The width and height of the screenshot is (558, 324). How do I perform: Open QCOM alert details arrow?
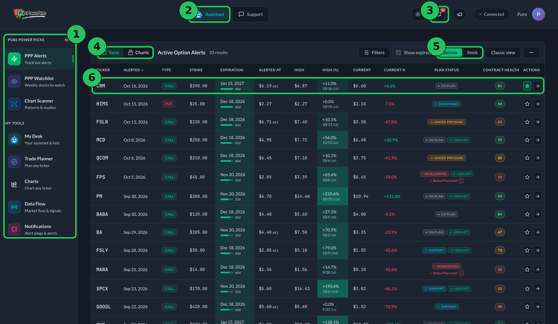(537, 158)
